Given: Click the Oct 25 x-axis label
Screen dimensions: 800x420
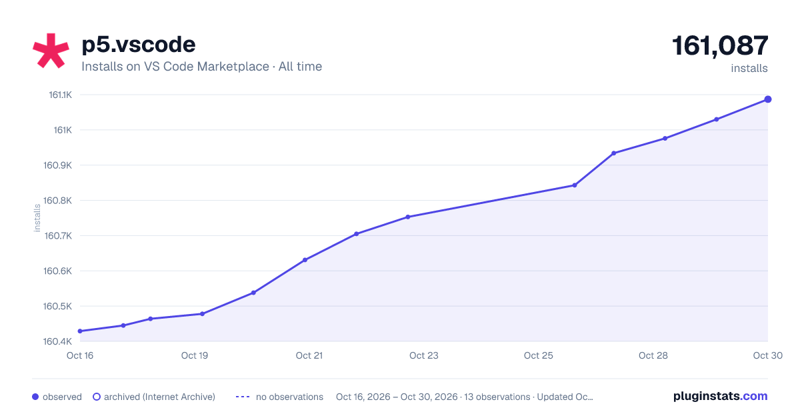Looking at the screenshot, I should click(x=539, y=355).
